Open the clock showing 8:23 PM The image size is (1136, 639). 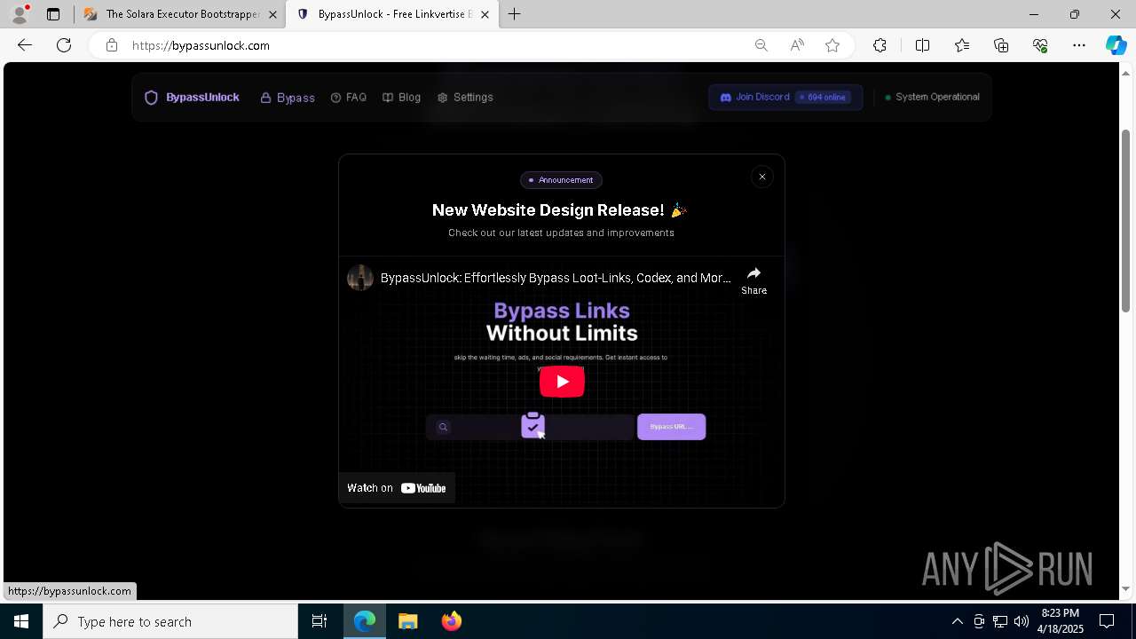1061,621
